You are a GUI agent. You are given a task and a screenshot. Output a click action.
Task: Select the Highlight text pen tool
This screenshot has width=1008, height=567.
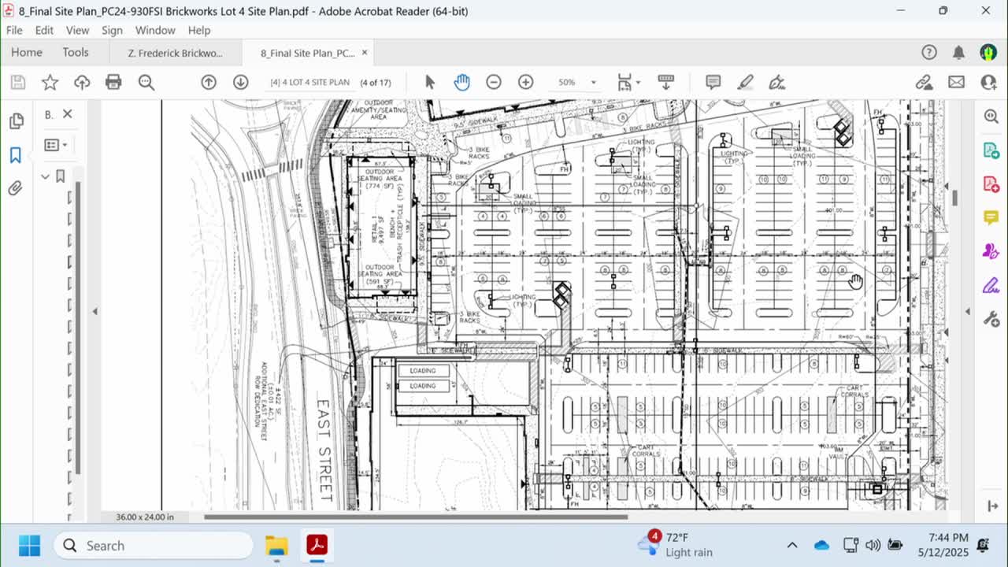746,82
